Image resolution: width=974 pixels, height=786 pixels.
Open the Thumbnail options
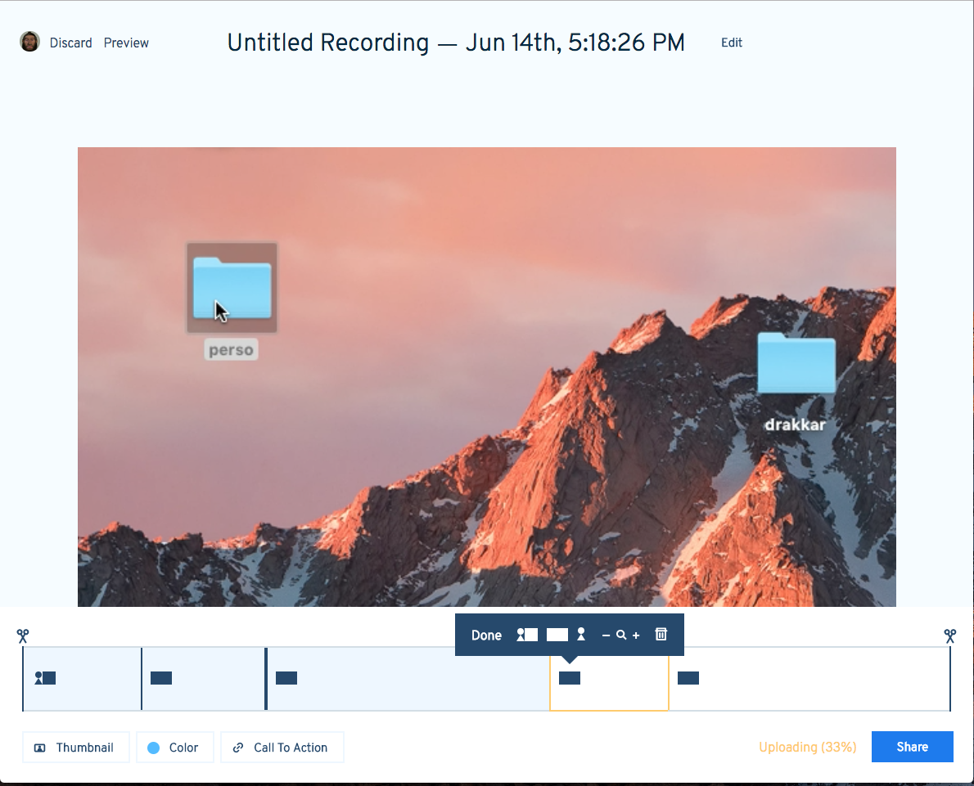76,748
